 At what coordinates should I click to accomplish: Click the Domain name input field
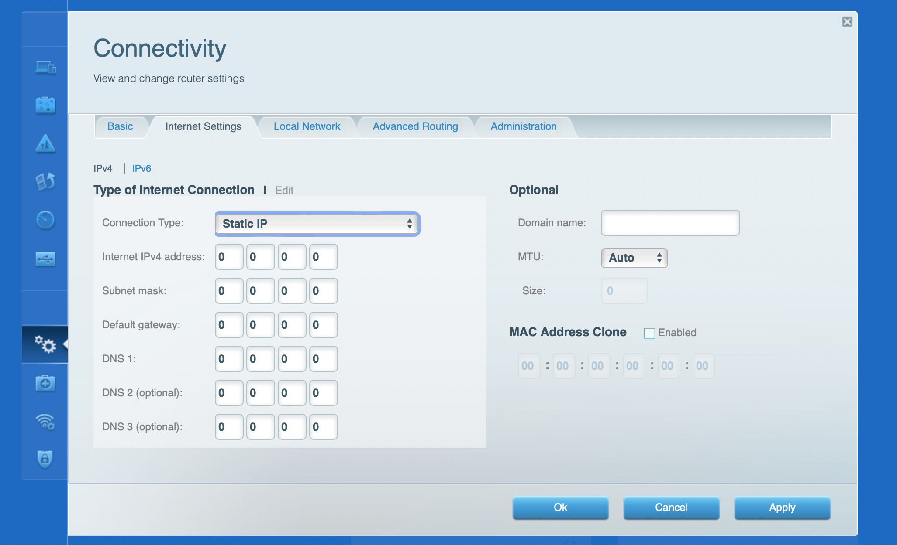point(670,223)
